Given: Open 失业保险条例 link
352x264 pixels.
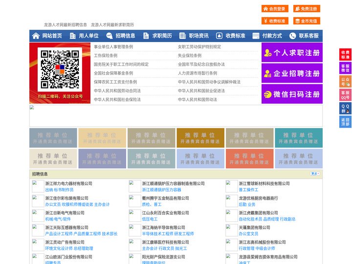Looking at the screenshot, I should (x=190, y=55).
